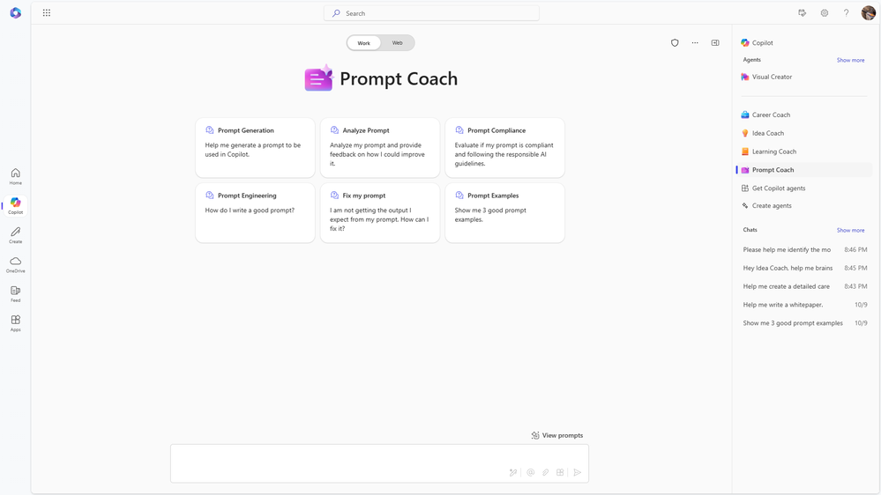
Task: Click the shield protection icon
Action: click(x=675, y=42)
